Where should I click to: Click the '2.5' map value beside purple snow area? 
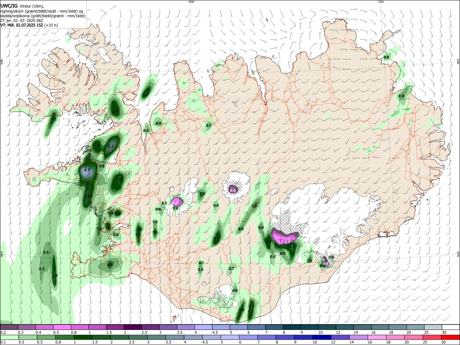pyautogui.click(x=292, y=247)
